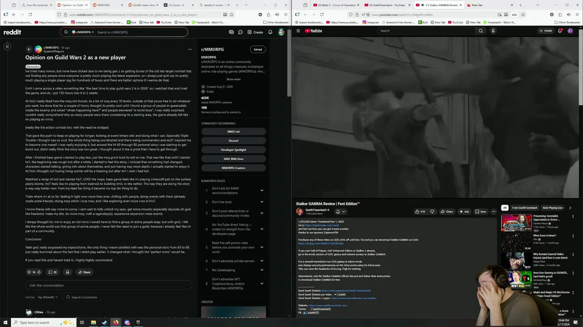
Task: Open Reddit chat icon in header
Action: click(x=240, y=32)
